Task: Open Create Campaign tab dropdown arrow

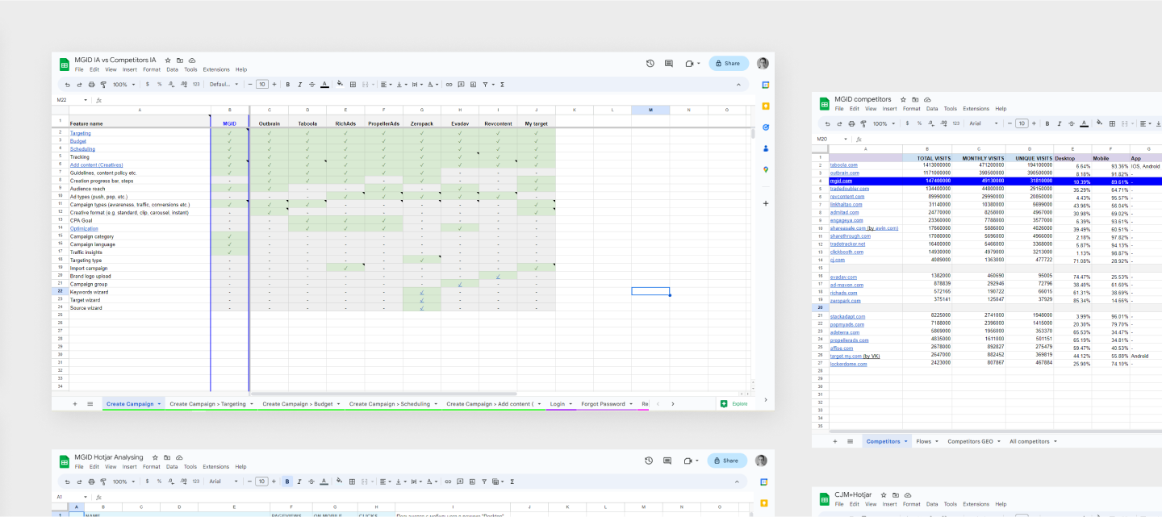Action: [159, 404]
